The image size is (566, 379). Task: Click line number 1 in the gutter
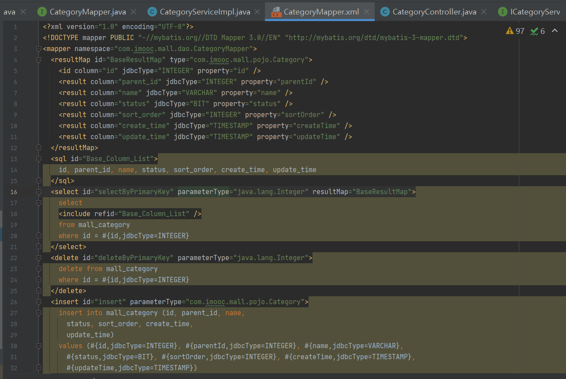pos(15,27)
